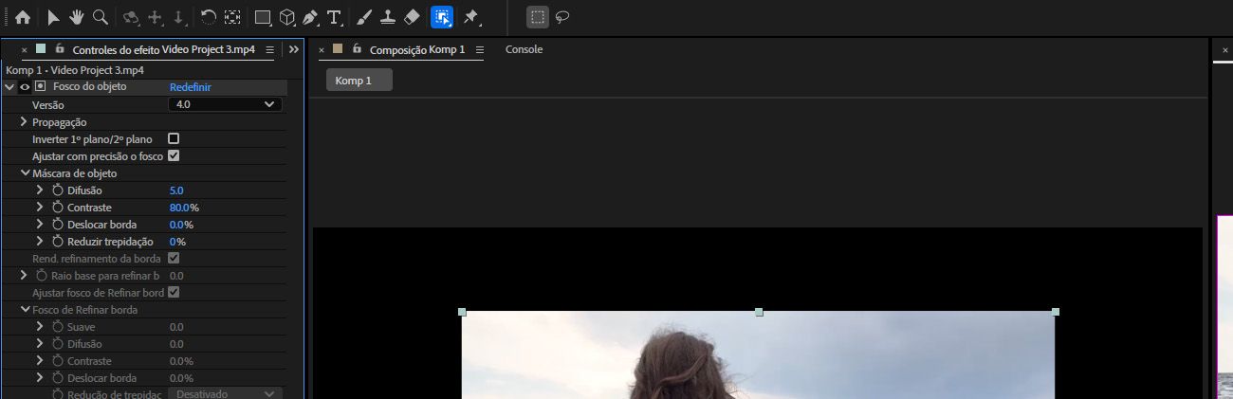Collapse the Fosco do objeto effect

9,86
